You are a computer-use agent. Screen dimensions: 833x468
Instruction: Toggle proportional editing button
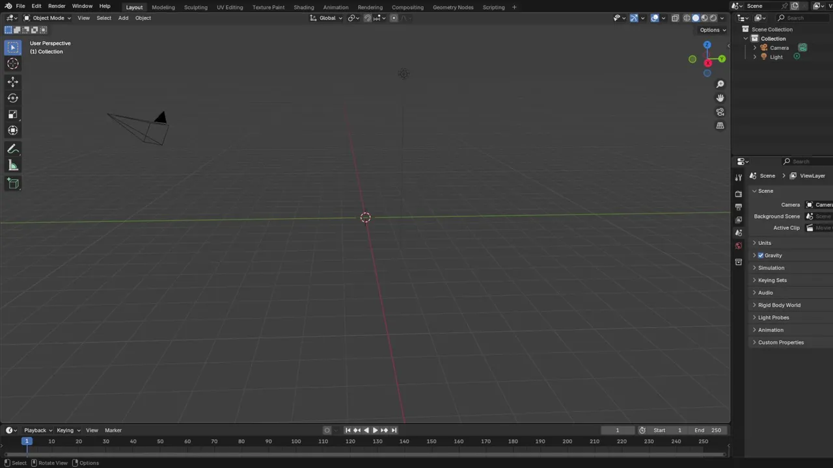[394, 18]
